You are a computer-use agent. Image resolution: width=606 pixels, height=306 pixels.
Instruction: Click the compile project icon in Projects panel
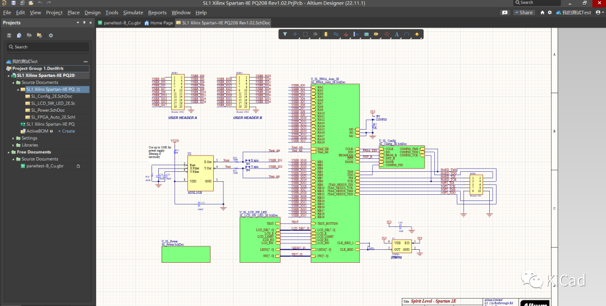(x=19, y=35)
